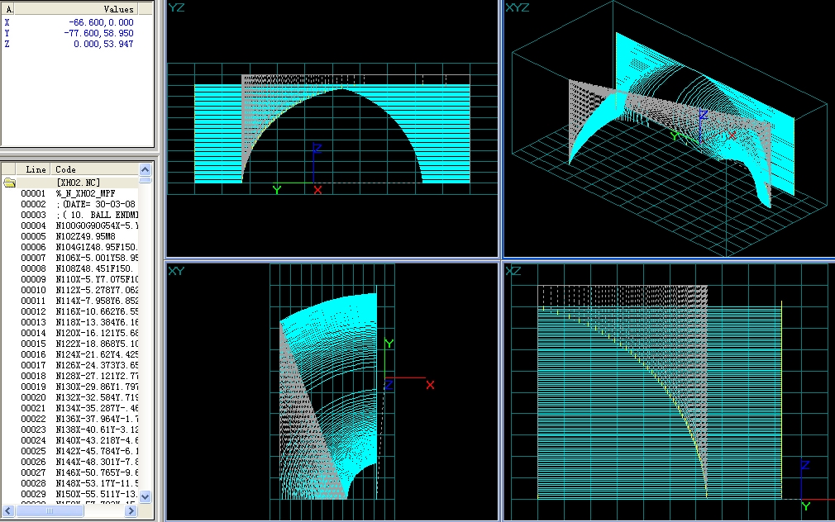Select line 00011 starting N114X-7.958Y6
This screenshot has width=835, height=522.
pyautogui.click(x=70, y=301)
